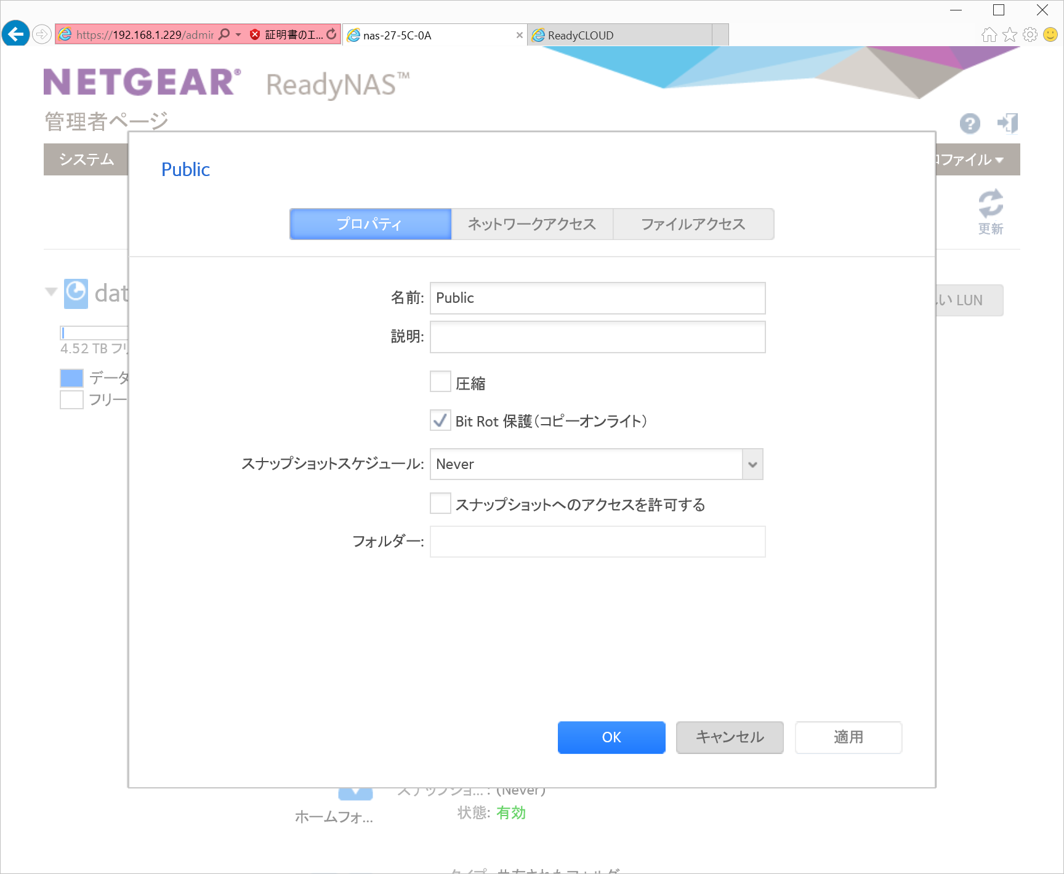Open browser settings gear icon

pos(1030,34)
